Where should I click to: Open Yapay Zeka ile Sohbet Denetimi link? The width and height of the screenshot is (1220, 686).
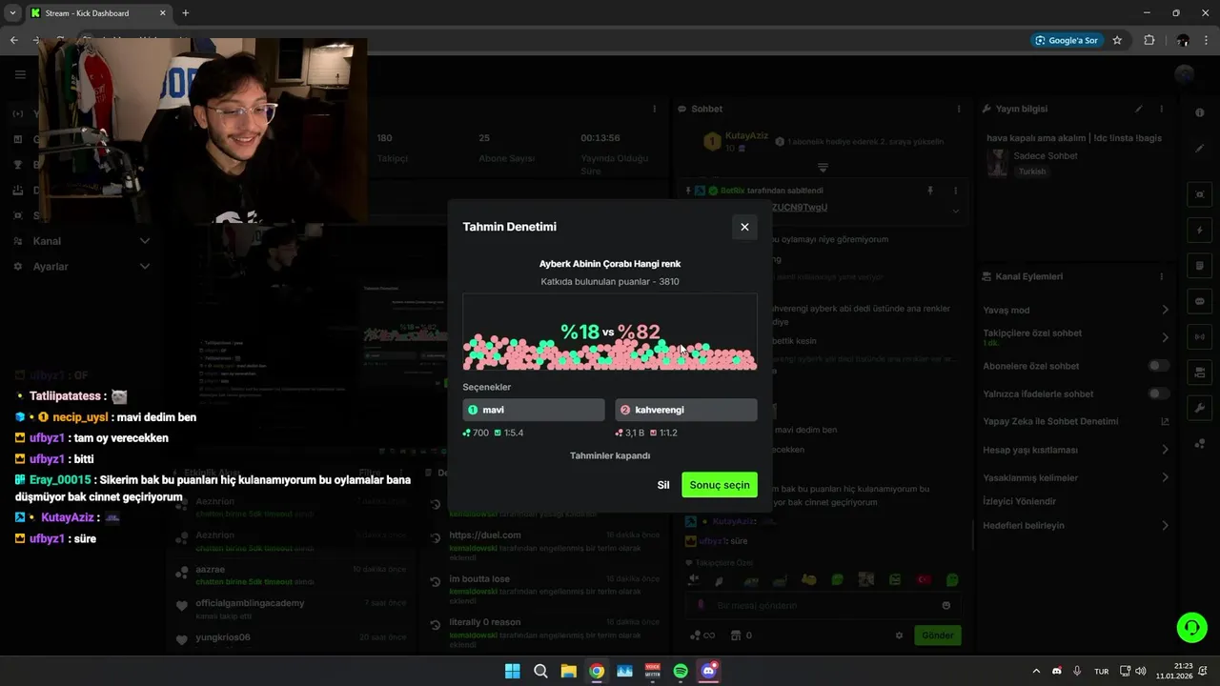click(1076, 421)
